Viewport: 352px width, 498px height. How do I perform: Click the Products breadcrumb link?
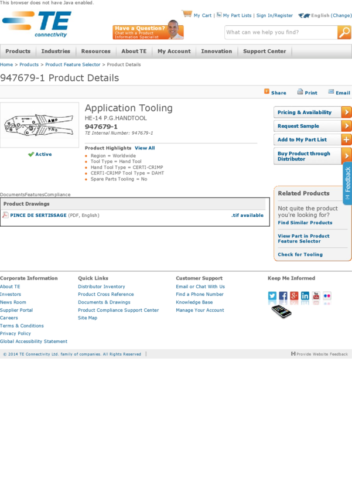point(29,64)
